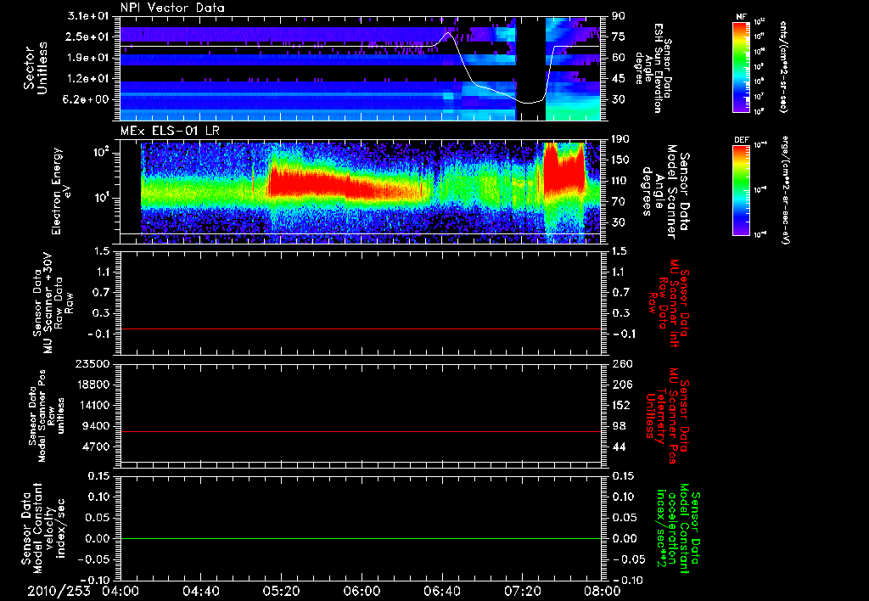
Task: Click the 'DEF' label above the color bar
Action: [x=742, y=140]
